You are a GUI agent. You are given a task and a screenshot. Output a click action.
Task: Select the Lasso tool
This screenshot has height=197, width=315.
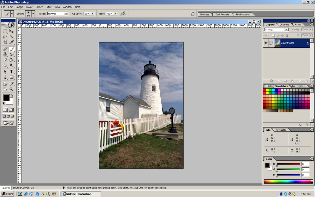[5, 37]
